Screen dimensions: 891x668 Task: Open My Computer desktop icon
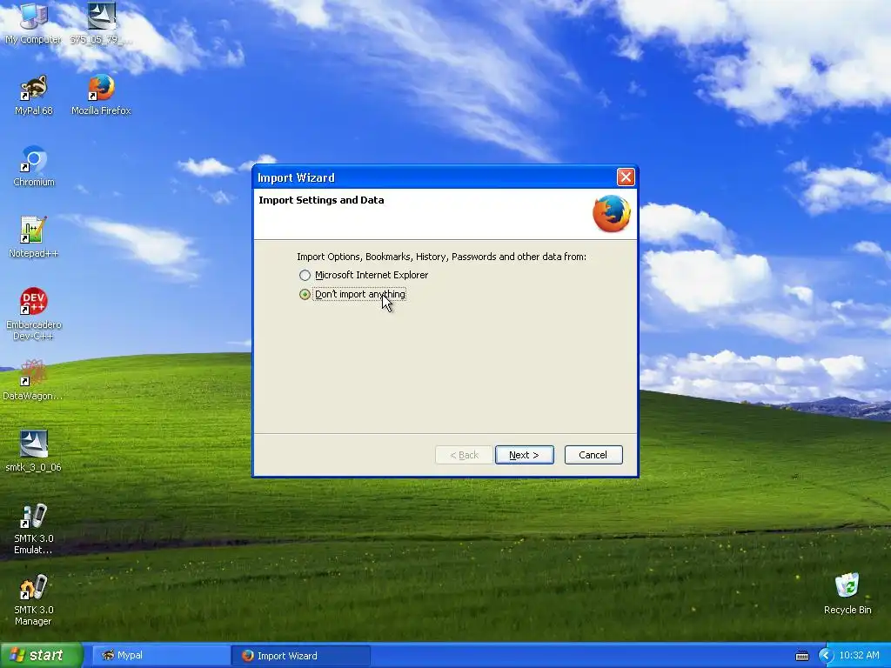click(x=34, y=23)
